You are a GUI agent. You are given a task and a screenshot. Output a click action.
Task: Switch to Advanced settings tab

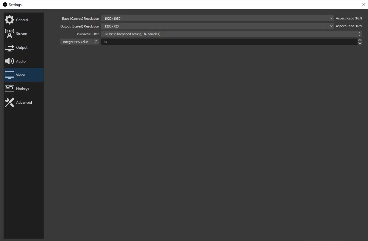(24, 102)
